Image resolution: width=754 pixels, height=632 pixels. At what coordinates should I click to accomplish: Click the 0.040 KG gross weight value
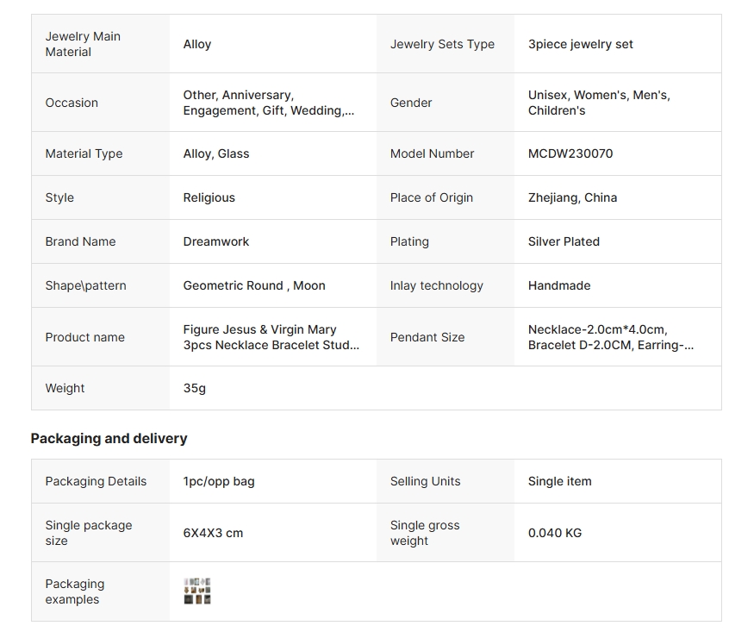[x=554, y=533]
